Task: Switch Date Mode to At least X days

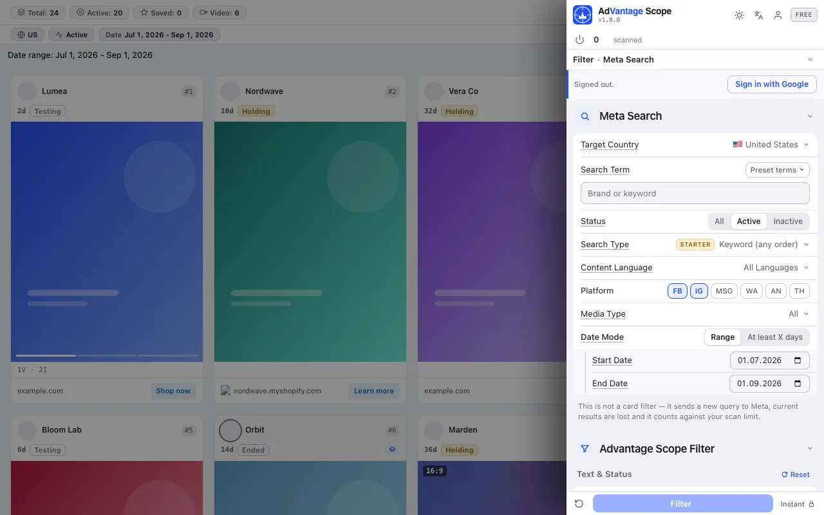Action: pyautogui.click(x=775, y=337)
